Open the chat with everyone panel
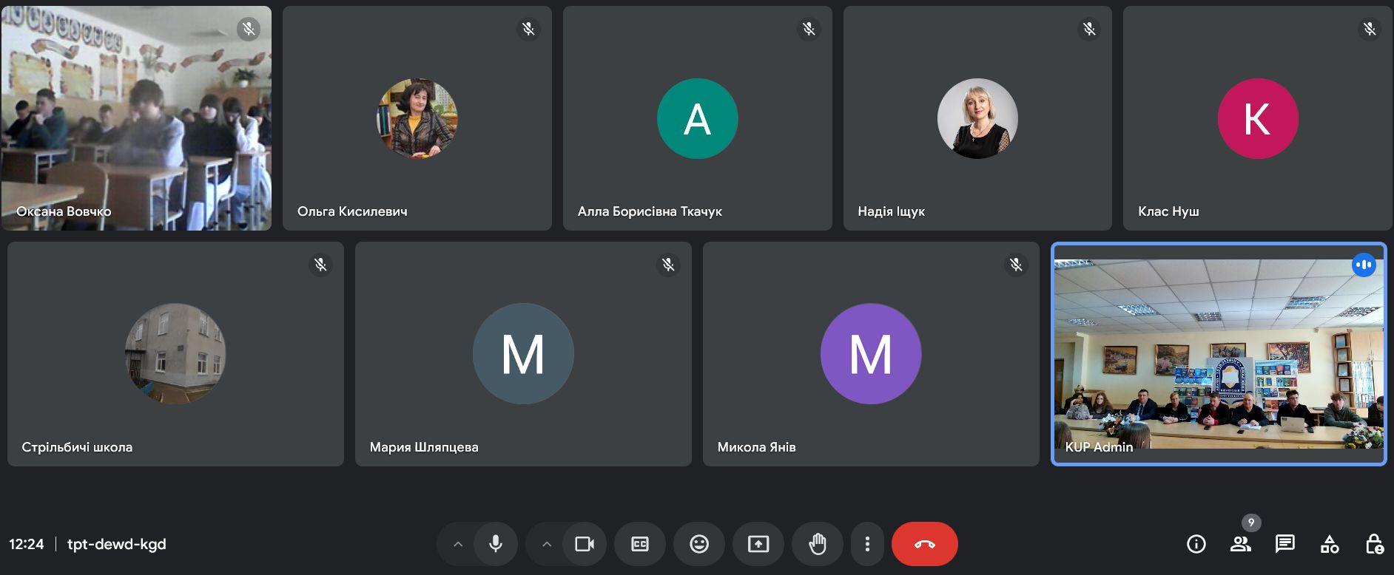This screenshot has width=1394, height=575. [1284, 545]
